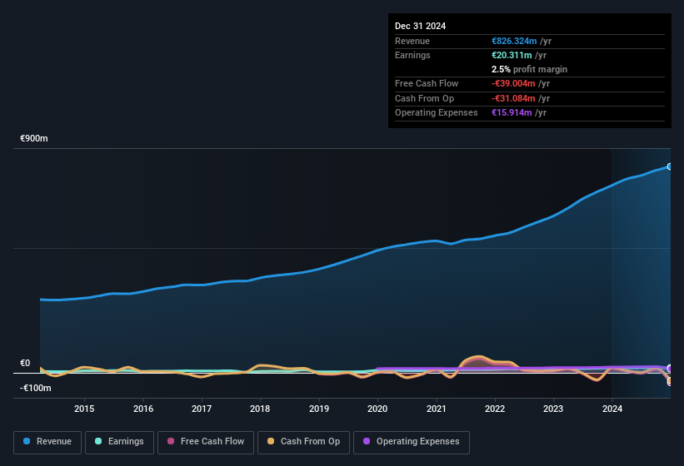Click the -€100m y-axis label
Viewport: 684px width, 466px height.
(35, 388)
